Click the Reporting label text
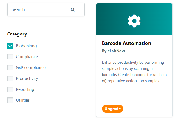This screenshot has height=119, width=175. (x=25, y=89)
